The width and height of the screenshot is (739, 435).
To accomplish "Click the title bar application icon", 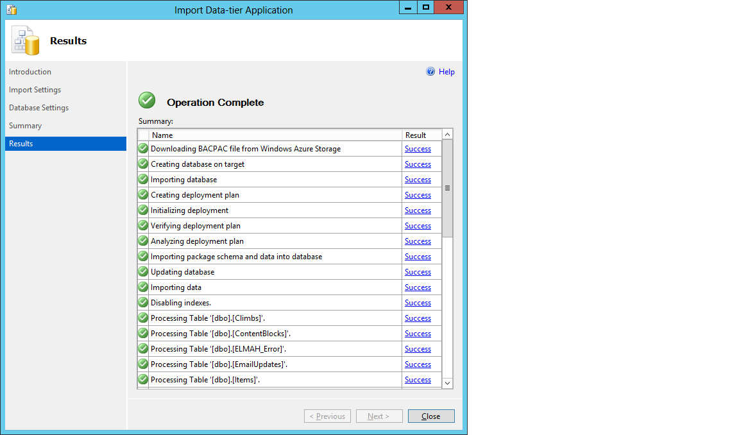I will [12, 10].
